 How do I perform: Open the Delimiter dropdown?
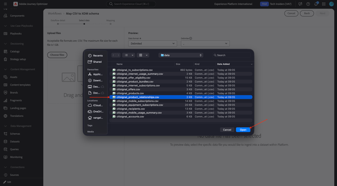205,43
